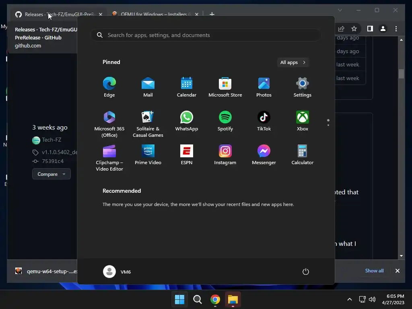This screenshot has height=309, width=412.
Task: Click the volume tray icon
Action: coord(372,299)
